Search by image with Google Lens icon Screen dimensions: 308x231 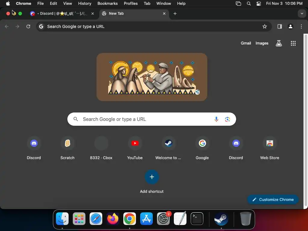tap(227, 119)
